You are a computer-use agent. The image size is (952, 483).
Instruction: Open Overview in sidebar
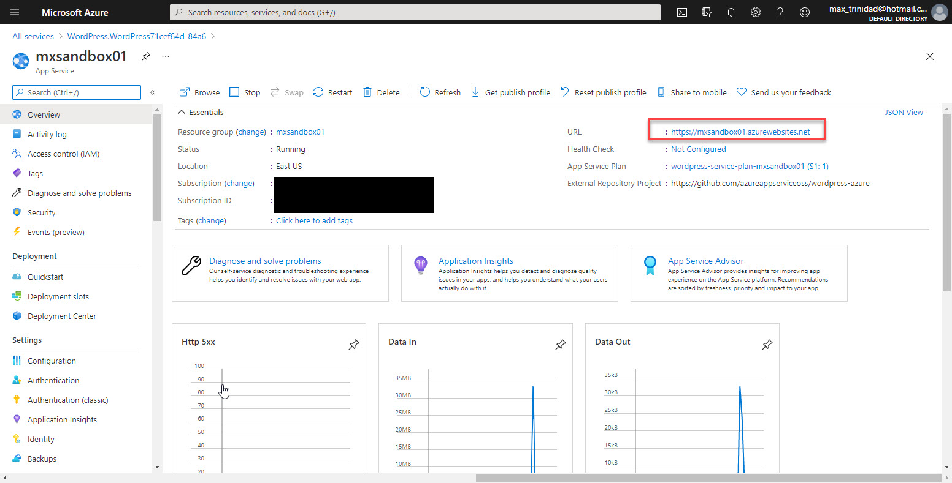coord(76,114)
